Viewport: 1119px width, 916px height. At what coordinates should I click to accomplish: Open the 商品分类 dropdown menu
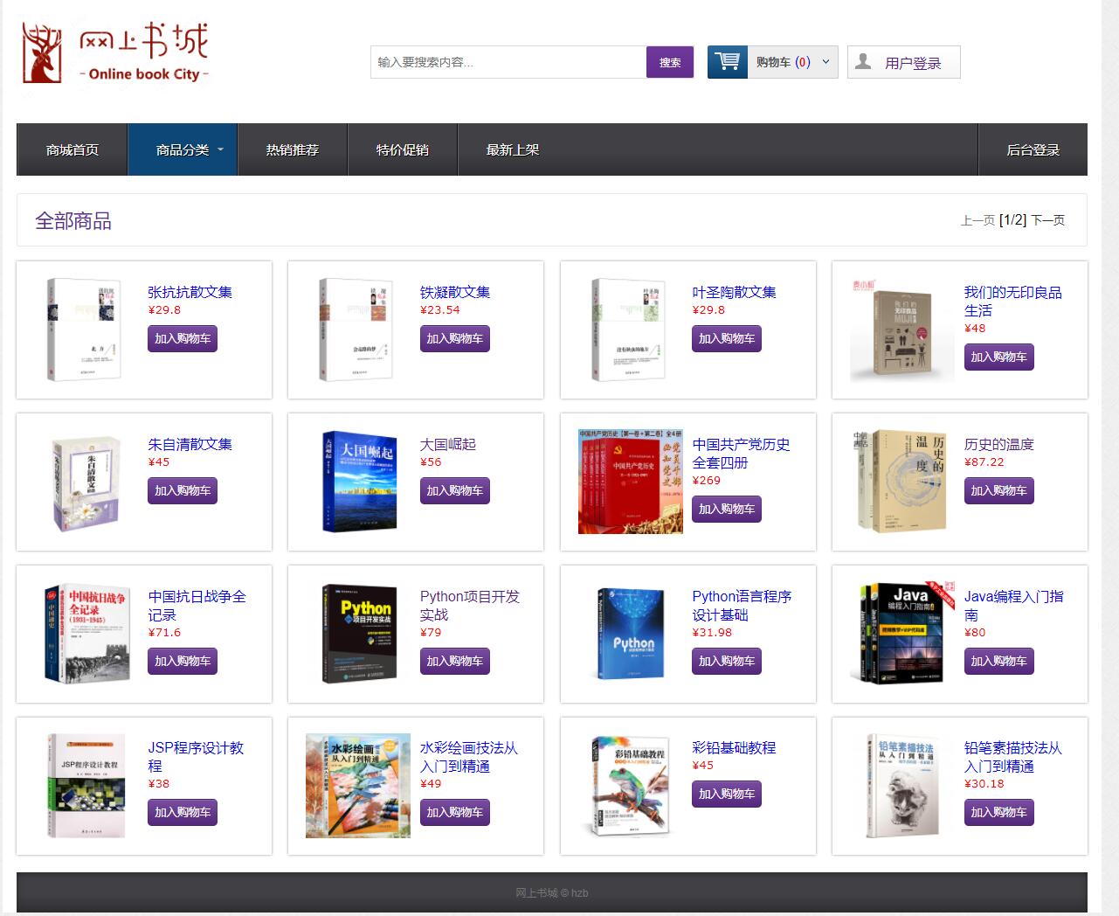182,149
